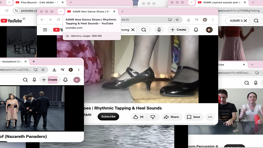Click address bar in Kontakthof window
Screen dimensions: 263x148
[x=15, y=70]
